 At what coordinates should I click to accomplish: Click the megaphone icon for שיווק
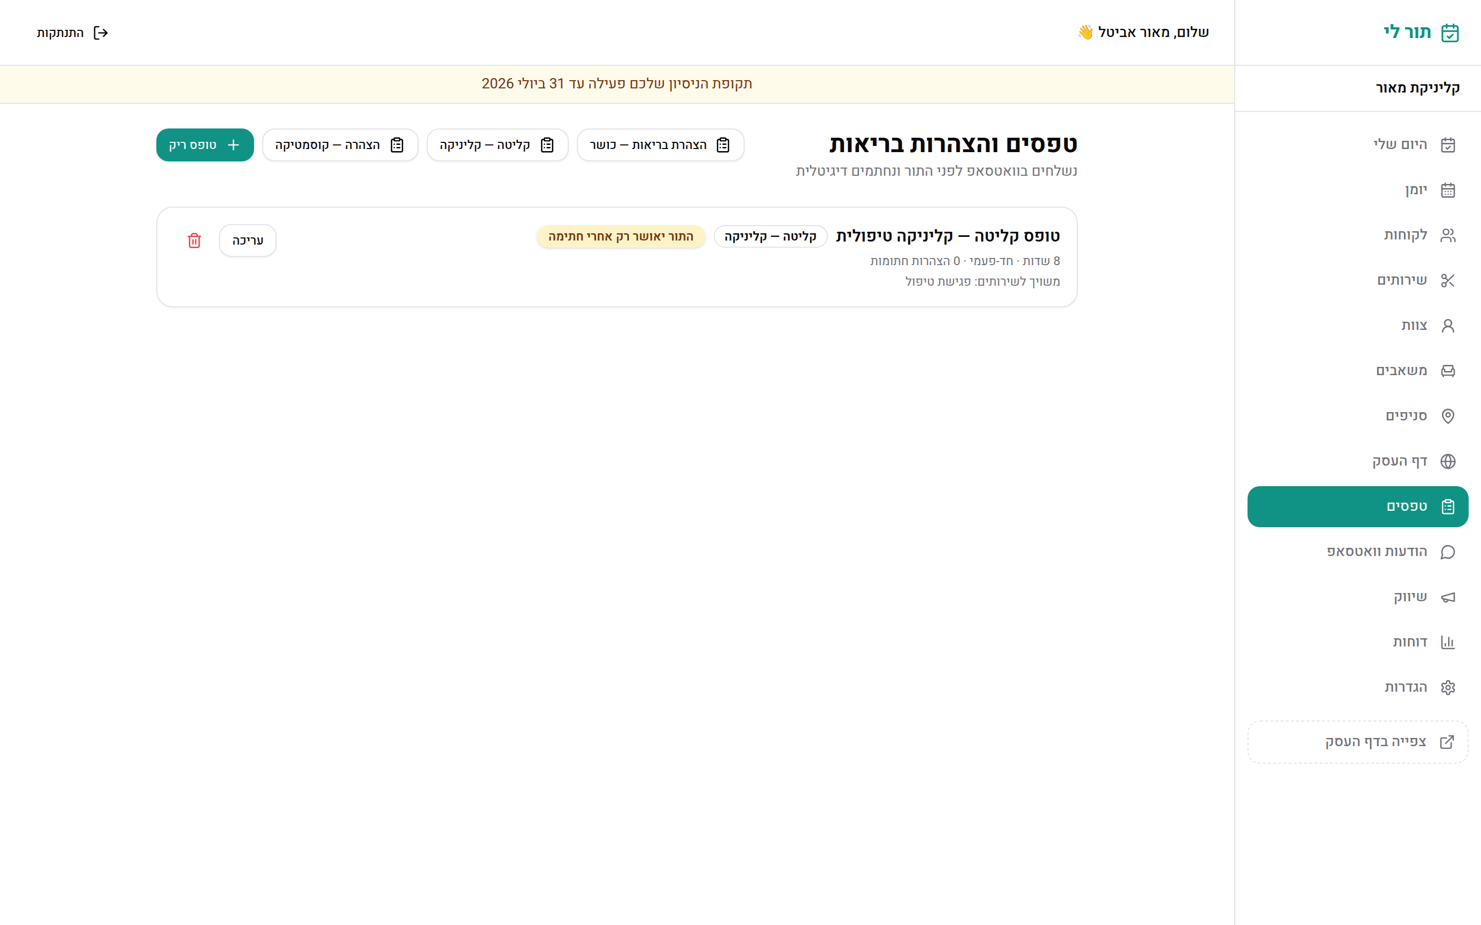(1448, 597)
